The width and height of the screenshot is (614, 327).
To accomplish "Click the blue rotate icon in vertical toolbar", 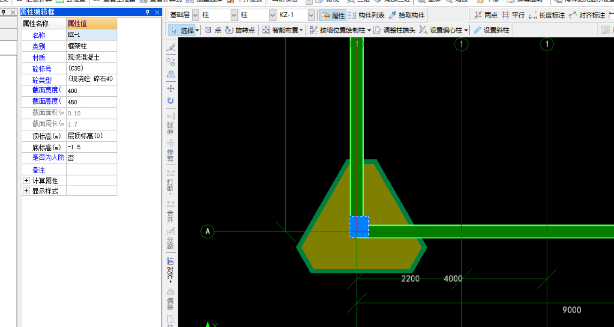I will [x=171, y=101].
